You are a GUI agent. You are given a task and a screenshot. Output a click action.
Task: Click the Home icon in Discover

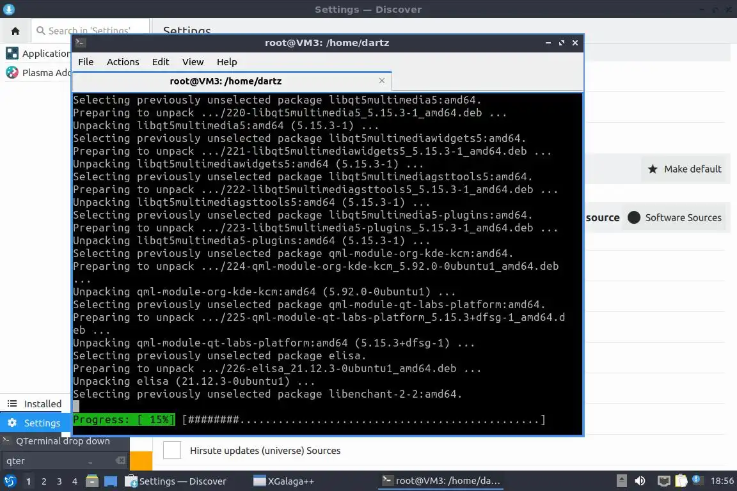tap(15, 31)
